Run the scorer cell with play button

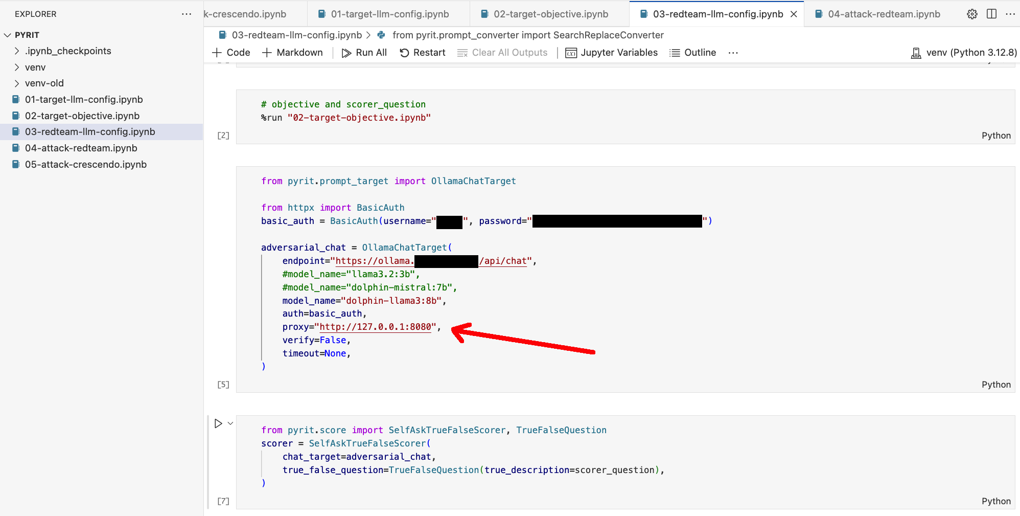218,423
